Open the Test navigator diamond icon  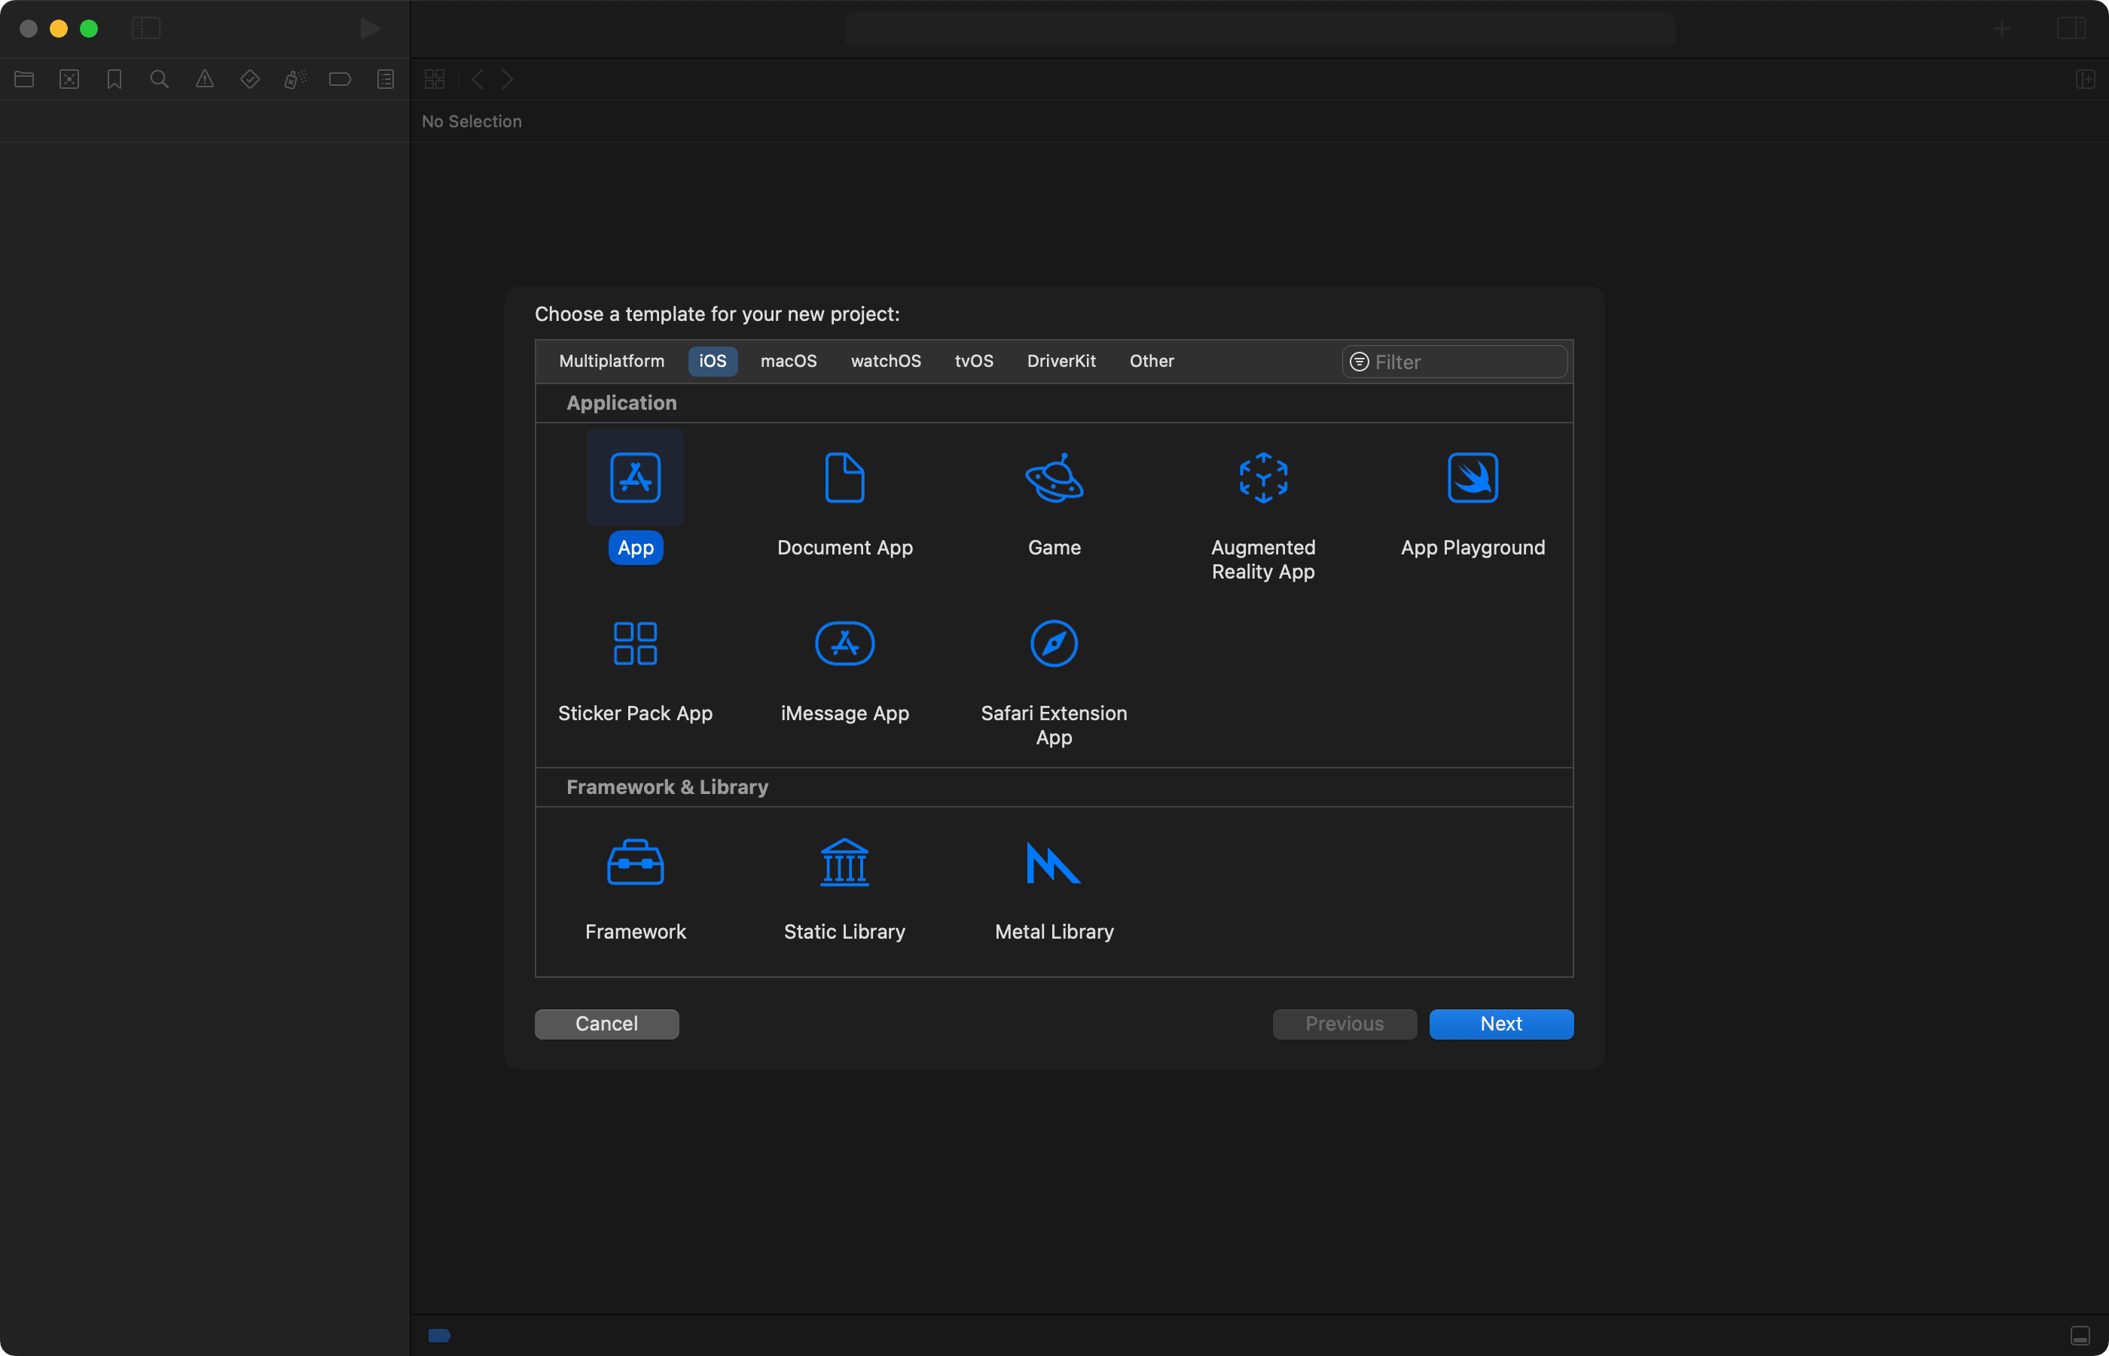click(x=250, y=79)
